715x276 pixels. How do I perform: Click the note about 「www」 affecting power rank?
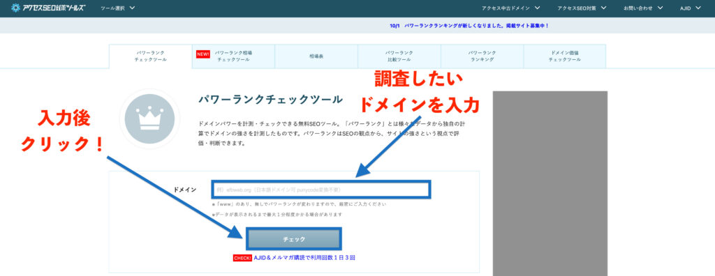pyautogui.click(x=300, y=204)
